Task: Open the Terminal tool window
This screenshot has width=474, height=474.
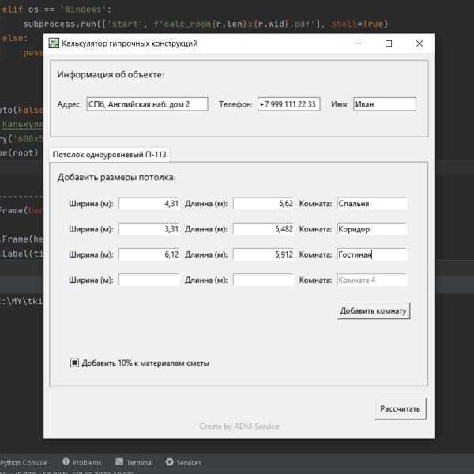Action: (x=134, y=462)
